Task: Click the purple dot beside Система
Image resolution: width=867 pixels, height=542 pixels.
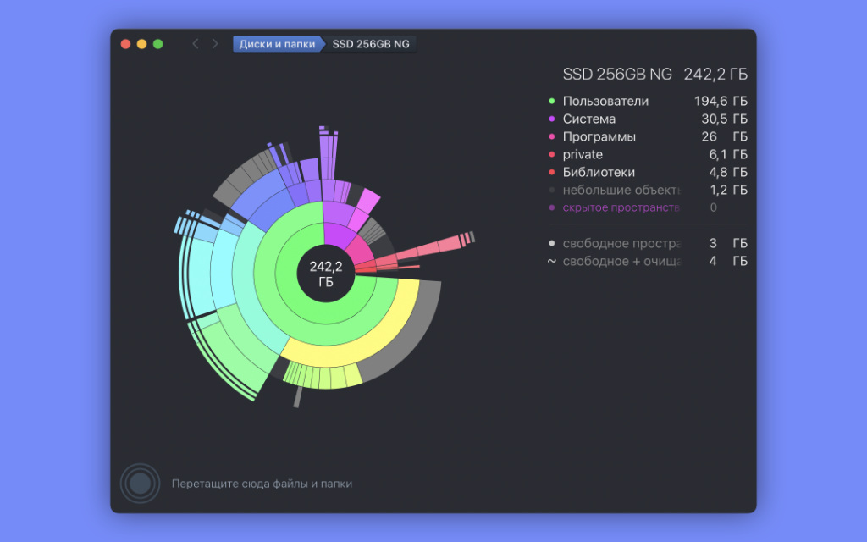Action: [551, 119]
